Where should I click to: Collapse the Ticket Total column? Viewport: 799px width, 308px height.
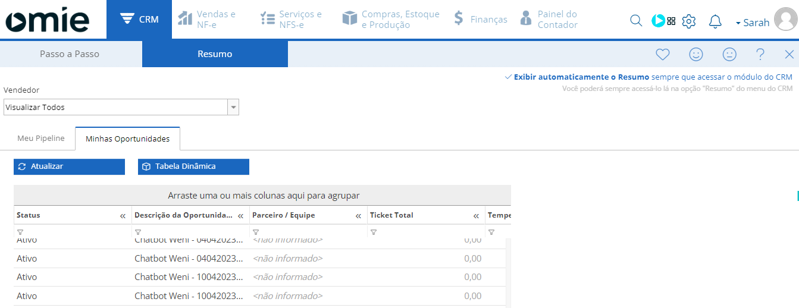pos(476,216)
